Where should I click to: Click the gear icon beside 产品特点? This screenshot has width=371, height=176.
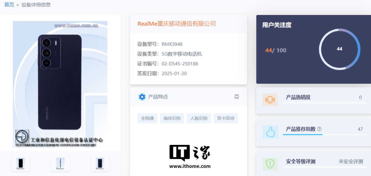click(x=142, y=97)
